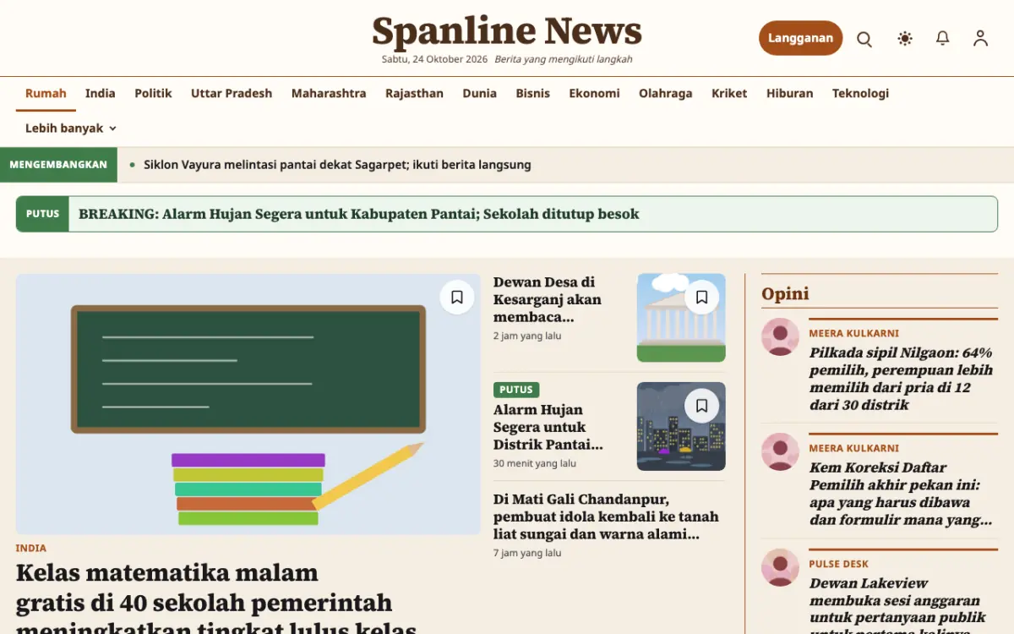Screen dimensions: 1014x634
Task: Click the MENGEMBANGKAN ticker label
Action: coord(58,165)
